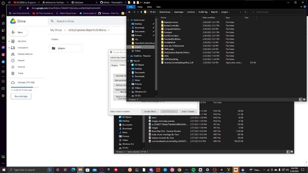Click the New button in Drive
Viewport: 308px width, 173px height.
click(18, 32)
